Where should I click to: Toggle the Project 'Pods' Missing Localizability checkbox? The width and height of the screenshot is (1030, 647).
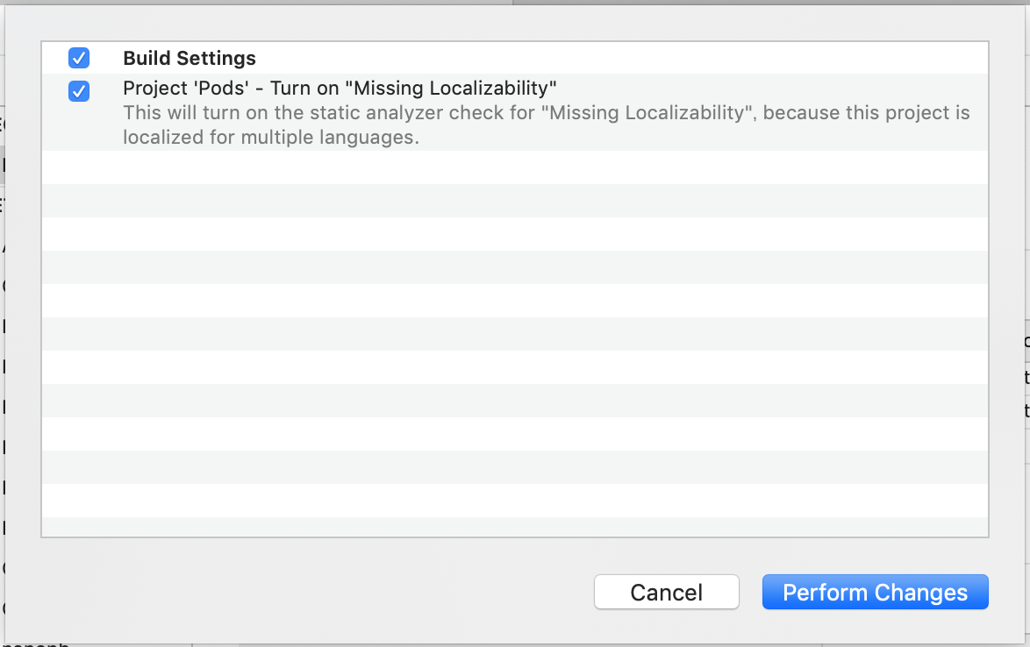tap(79, 90)
